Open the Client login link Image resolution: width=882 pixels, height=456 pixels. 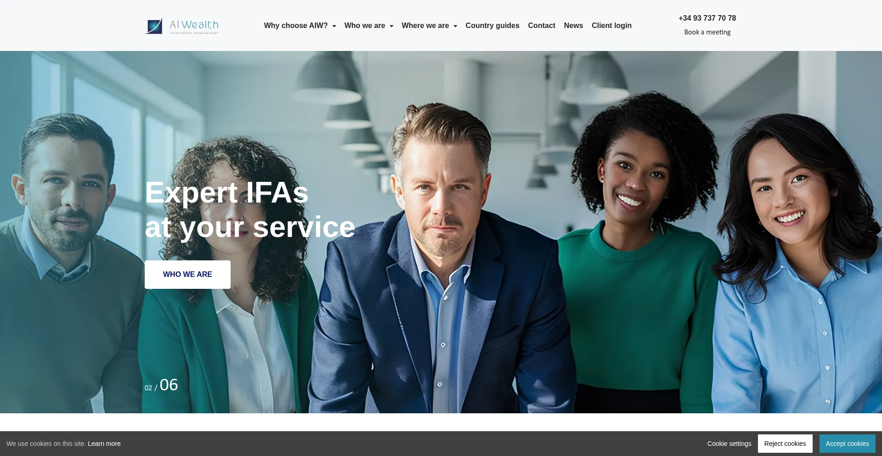pyautogui.click(x=611, y=26)
